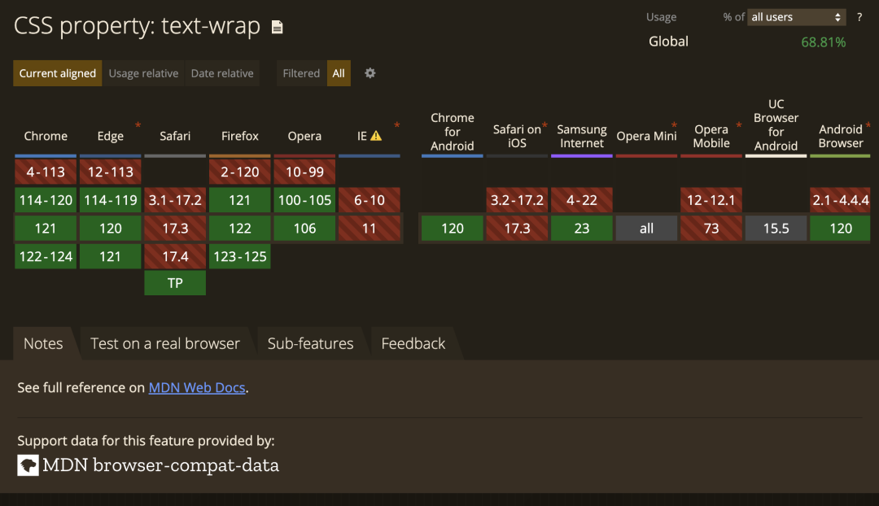879x506 pixels.
Task: Select Firefox version 122 cell
Action: point(240,228)
